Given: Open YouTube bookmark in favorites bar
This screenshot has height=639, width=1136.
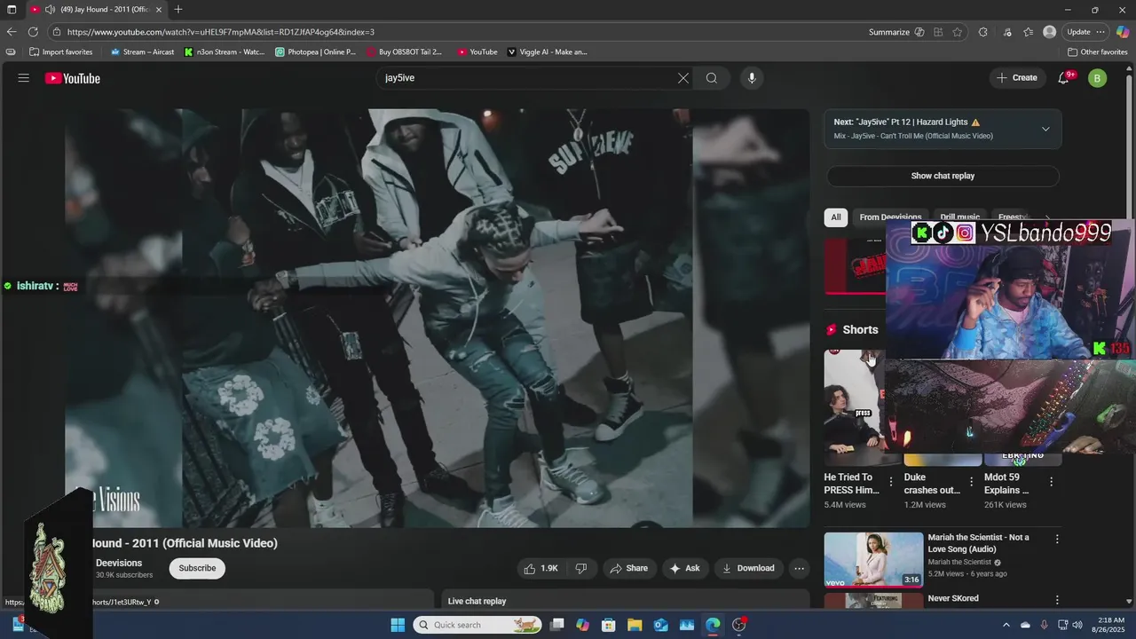Looking at the screenshot, I should 477,51.
